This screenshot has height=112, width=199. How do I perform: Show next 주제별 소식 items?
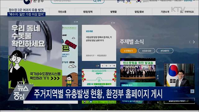point(194,42)
